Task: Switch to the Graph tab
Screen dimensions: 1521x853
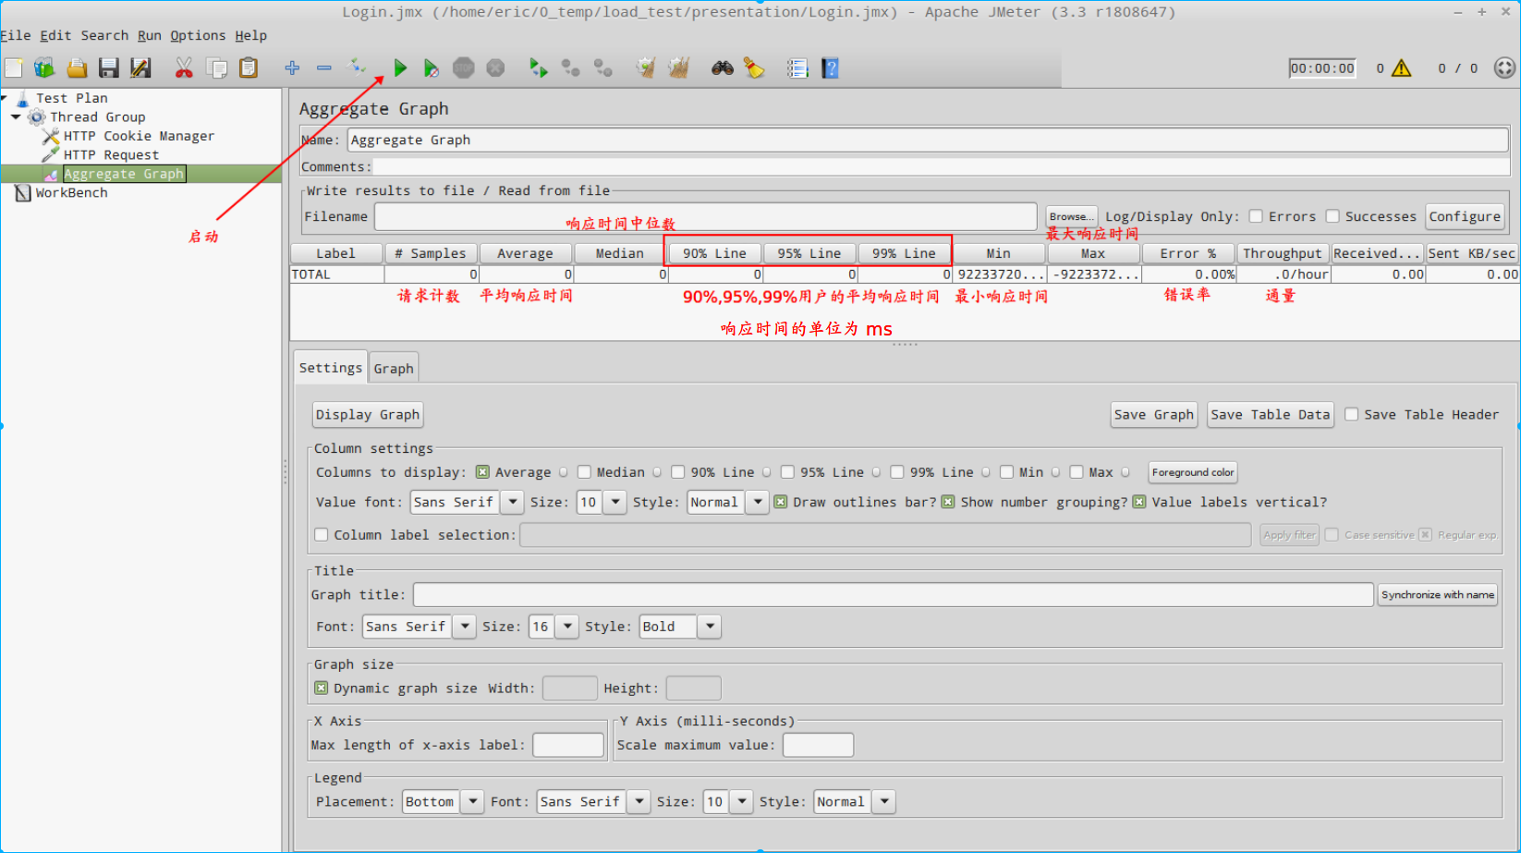Action: [x=394, y=368]
